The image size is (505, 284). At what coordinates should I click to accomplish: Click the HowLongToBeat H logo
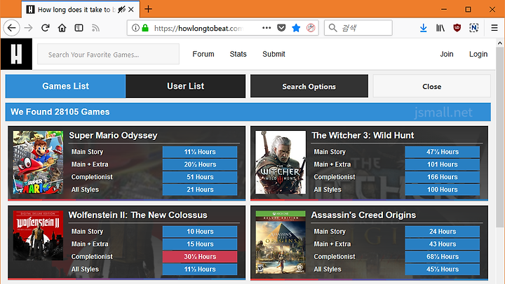coord(16,54)
